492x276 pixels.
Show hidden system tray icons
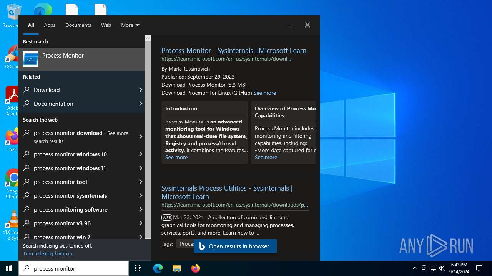pyautogui.click(x=414, y=268)
